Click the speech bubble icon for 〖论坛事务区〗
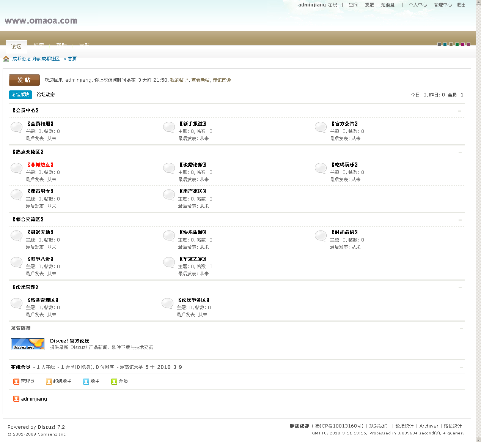 (167, 303)
